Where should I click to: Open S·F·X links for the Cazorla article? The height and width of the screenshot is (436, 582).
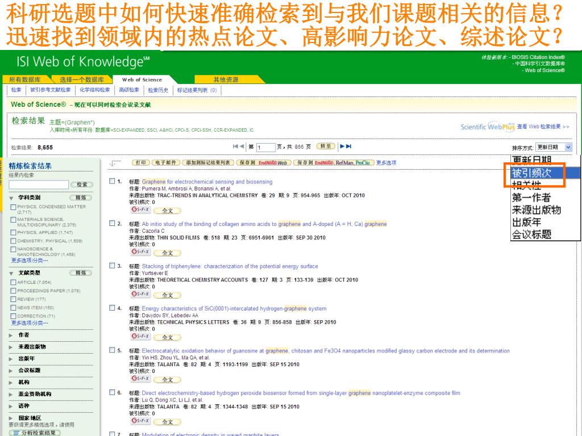click(140, 252)
